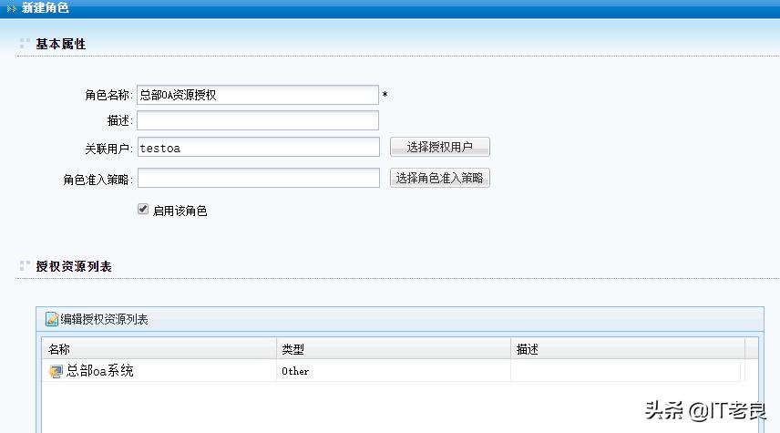The image size is (780, 433).
Task: Click the 授权资源列表 section heading
Action: point(74,266)
